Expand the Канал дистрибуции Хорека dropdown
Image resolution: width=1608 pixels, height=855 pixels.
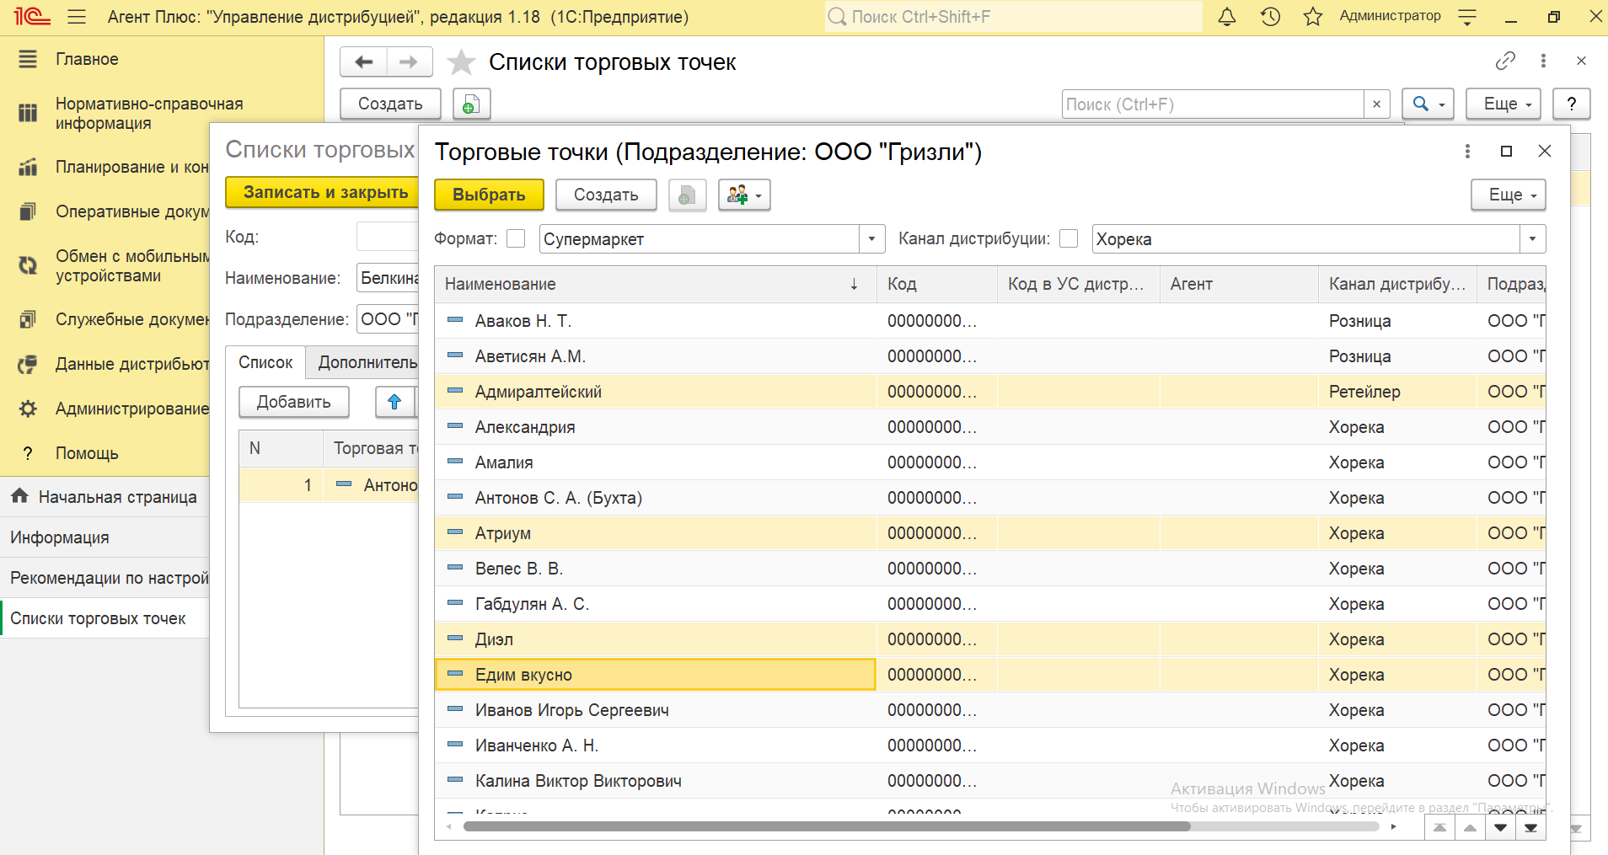pyautogui.click(x=1533, y=238)
